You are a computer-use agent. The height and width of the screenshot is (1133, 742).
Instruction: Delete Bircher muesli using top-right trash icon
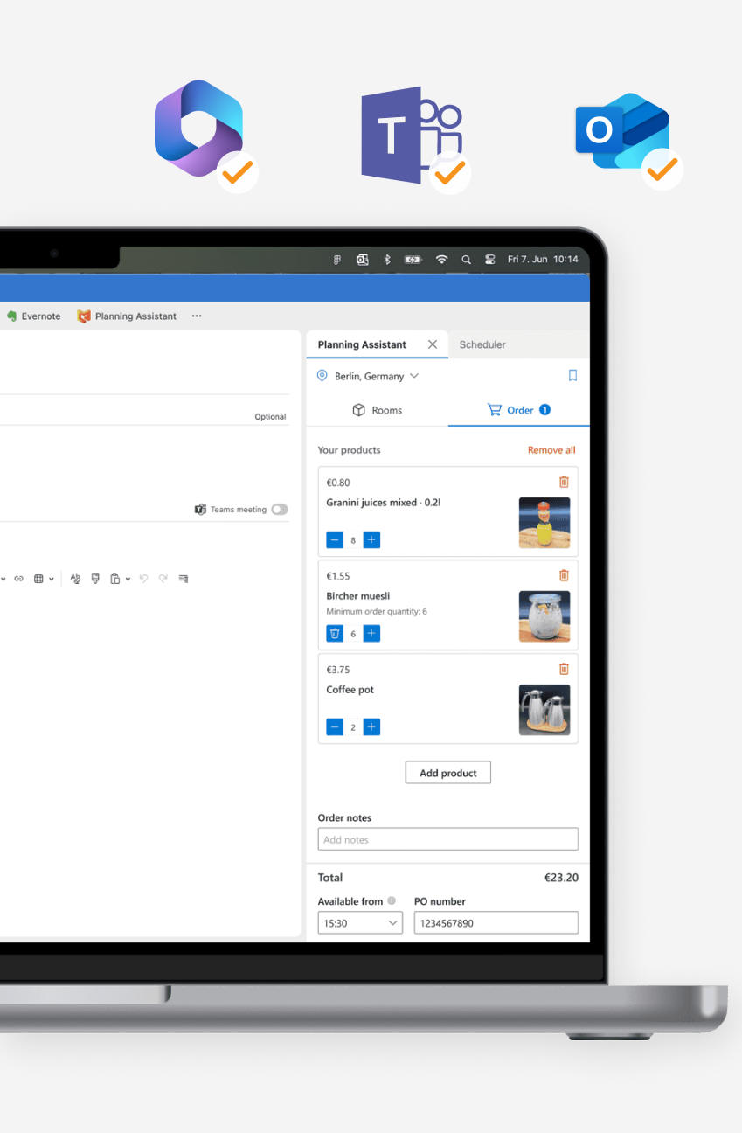pos(564,575)
